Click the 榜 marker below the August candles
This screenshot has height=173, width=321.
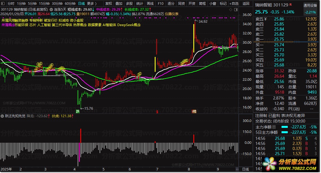coord(194,111)
